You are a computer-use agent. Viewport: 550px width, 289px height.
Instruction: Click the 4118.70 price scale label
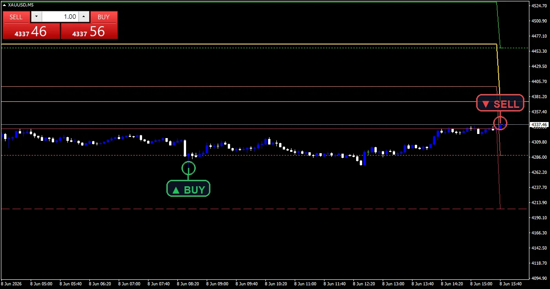pyautogui.click(x=538, y=263)
